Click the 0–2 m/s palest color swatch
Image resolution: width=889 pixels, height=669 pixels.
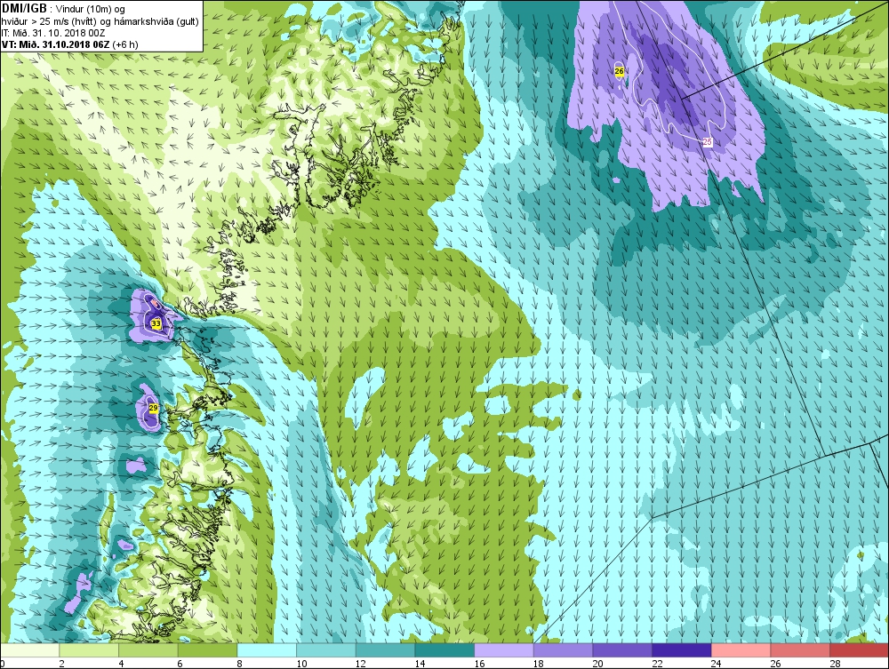click(x=29, y=650)
